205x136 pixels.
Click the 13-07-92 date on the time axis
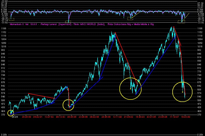point(49,117)
